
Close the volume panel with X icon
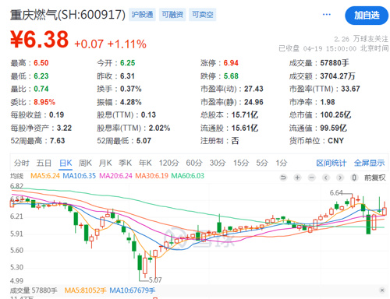pyautogui.click(x=382, y=290)
